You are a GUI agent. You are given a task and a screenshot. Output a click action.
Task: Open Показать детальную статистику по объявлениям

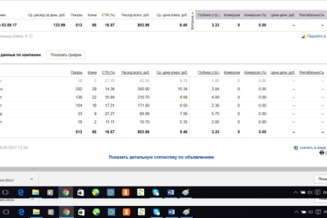pos(161,157)
